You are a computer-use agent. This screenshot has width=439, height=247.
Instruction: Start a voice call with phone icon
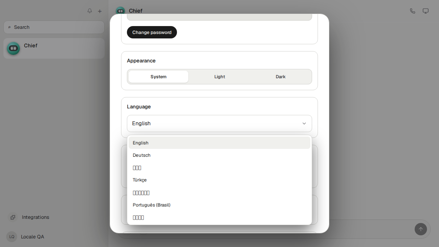point(413,11)
